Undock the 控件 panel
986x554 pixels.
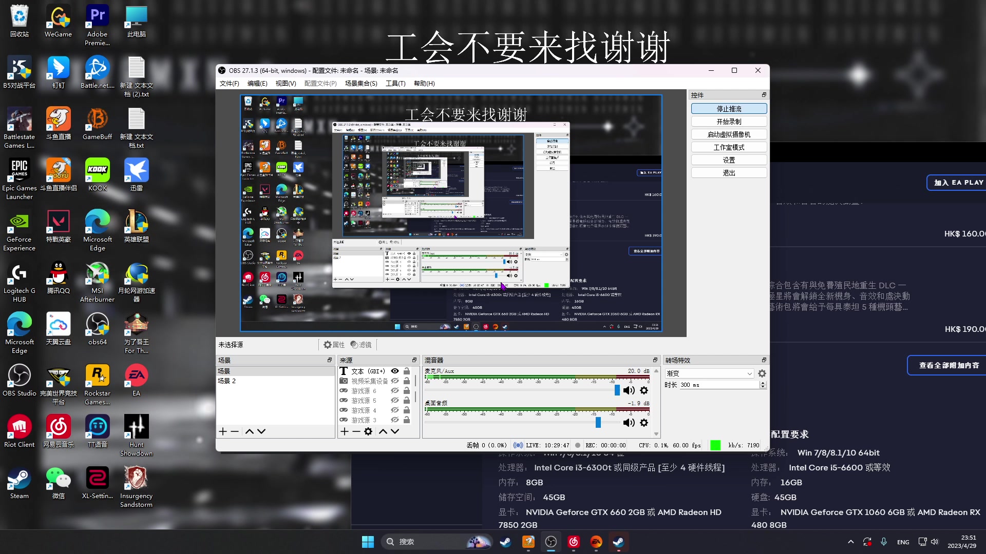[764, 95]
